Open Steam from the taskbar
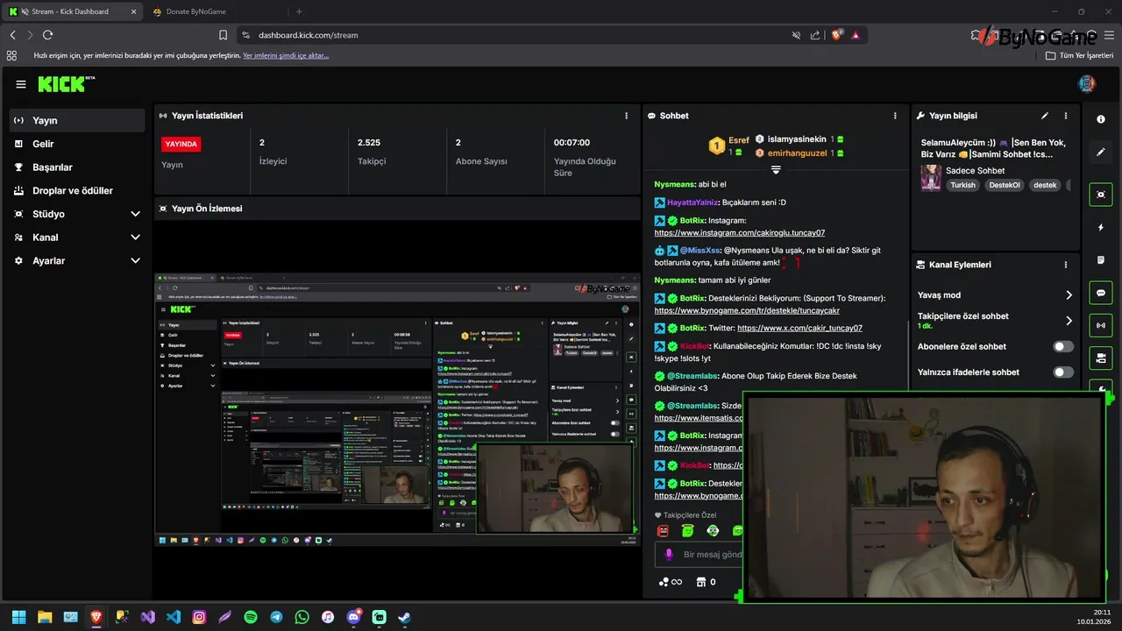The height and width of the screenshot is (631, 1122). pyautogui.click(x=405, y=617)
